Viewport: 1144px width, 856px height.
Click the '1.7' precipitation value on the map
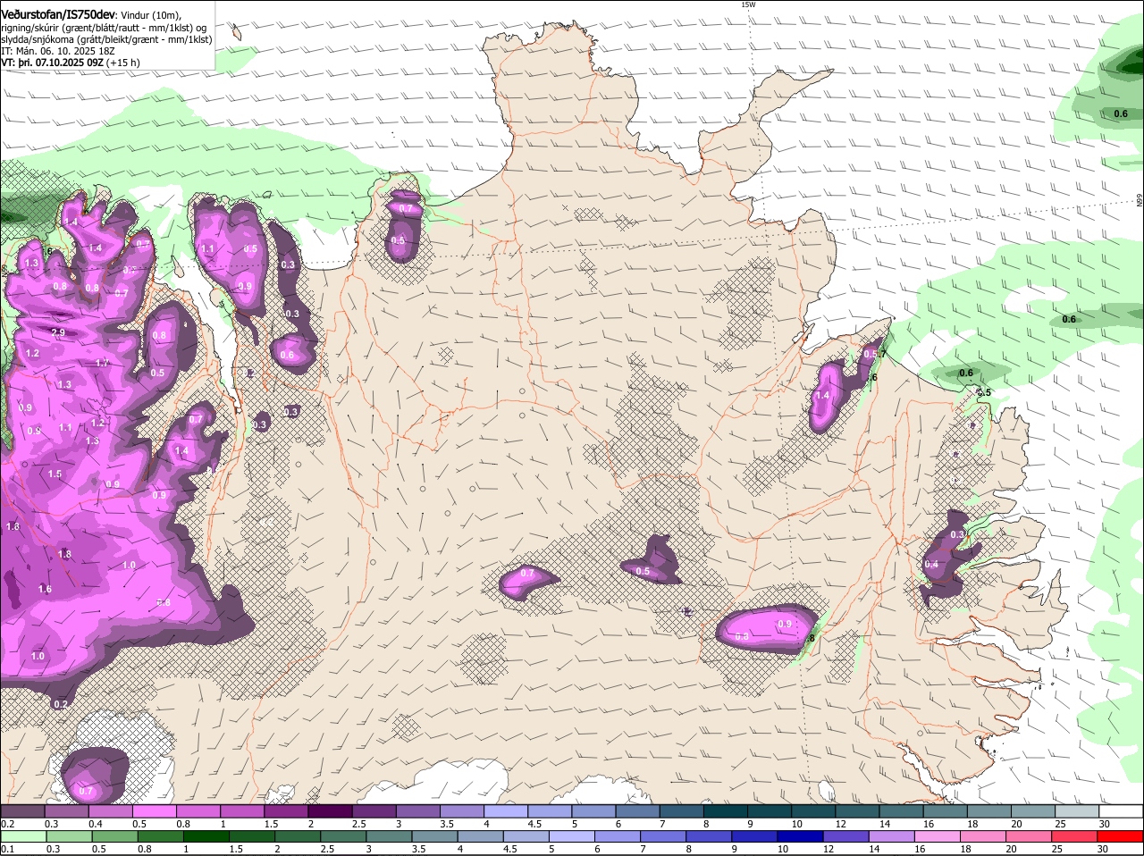(x=102, y=363)
